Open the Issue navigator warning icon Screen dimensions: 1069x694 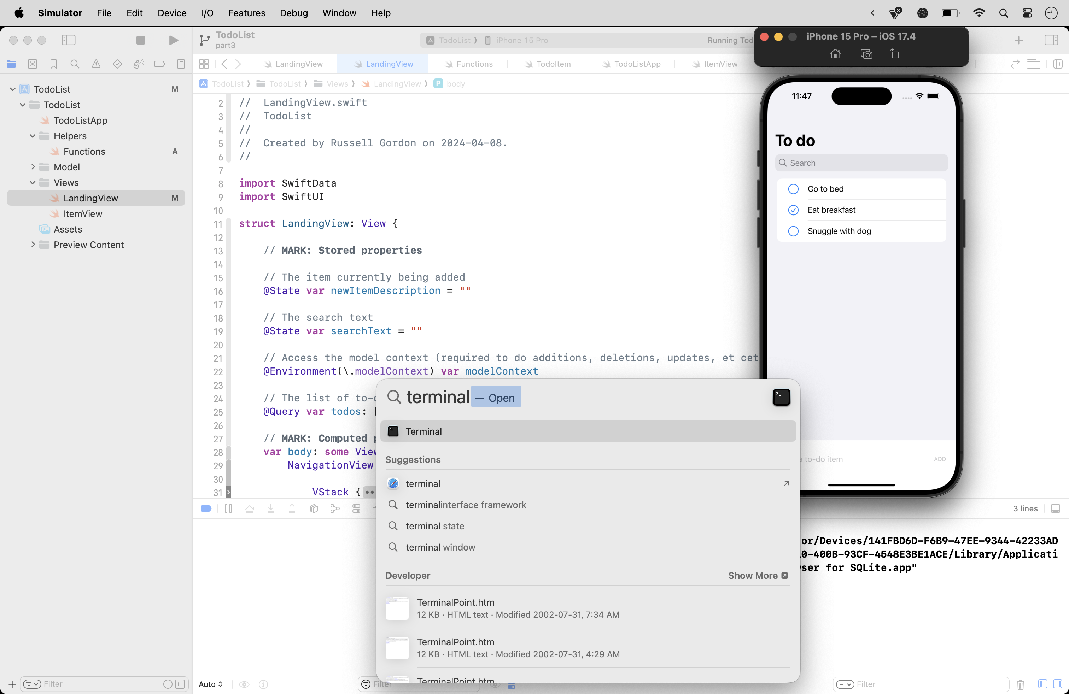click(96, 64)
